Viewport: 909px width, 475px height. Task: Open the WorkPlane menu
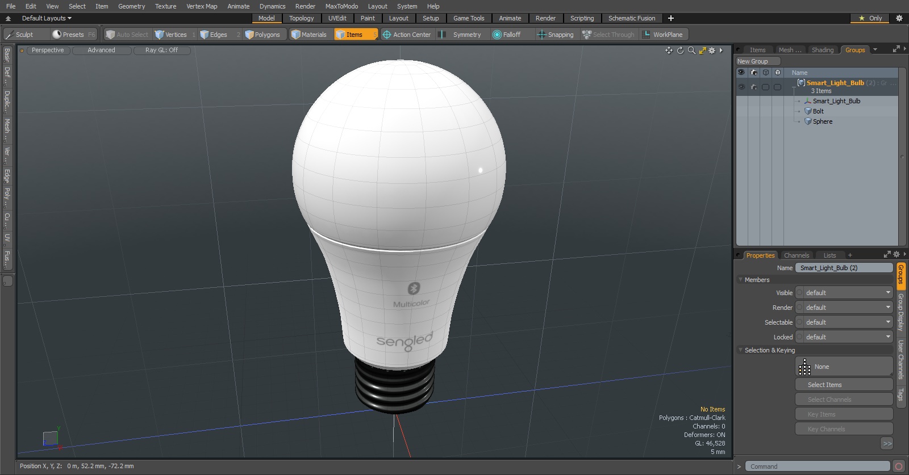click(x=664, y=35)
